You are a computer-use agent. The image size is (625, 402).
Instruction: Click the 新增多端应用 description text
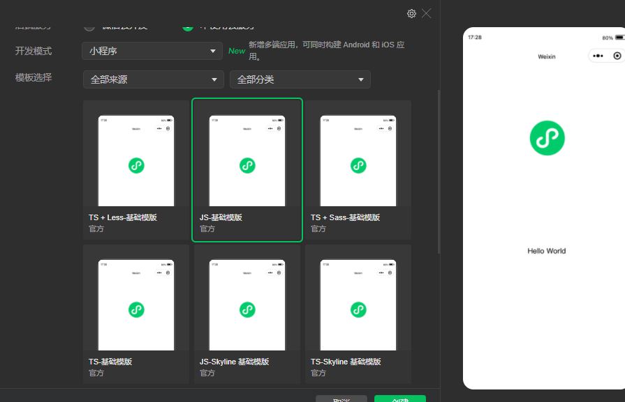click(326, 50)
